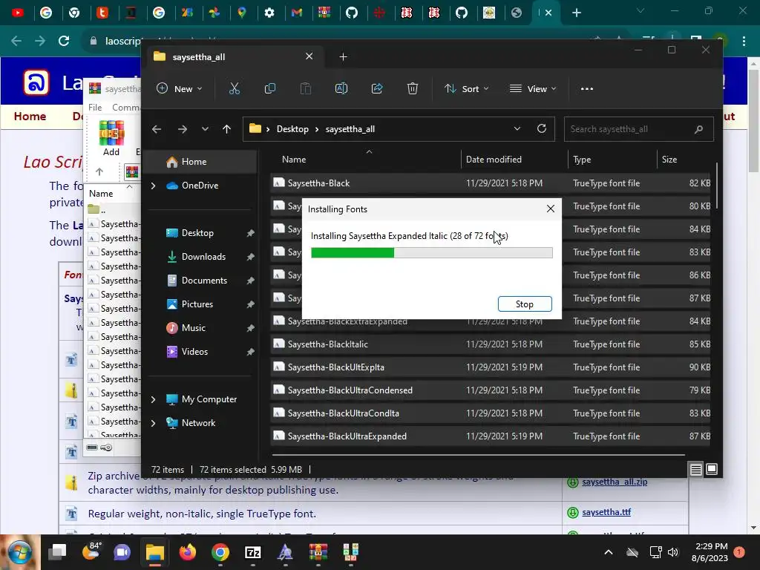Click the Windows Start button

19,552
